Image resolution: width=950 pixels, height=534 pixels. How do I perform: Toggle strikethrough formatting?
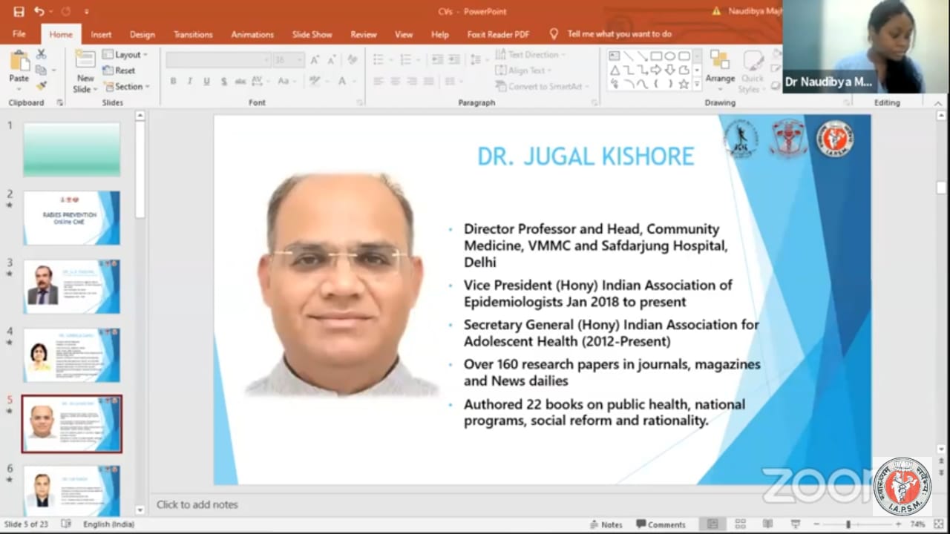coord(240,81)
